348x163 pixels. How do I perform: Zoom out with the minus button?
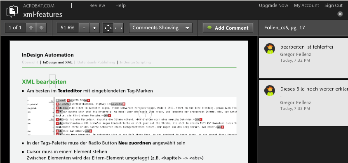84,28
